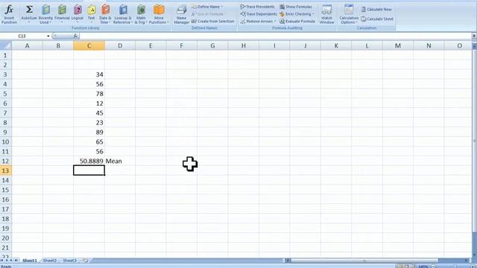Click Define Name
The image size is (477, 268).
click(207, 7)
